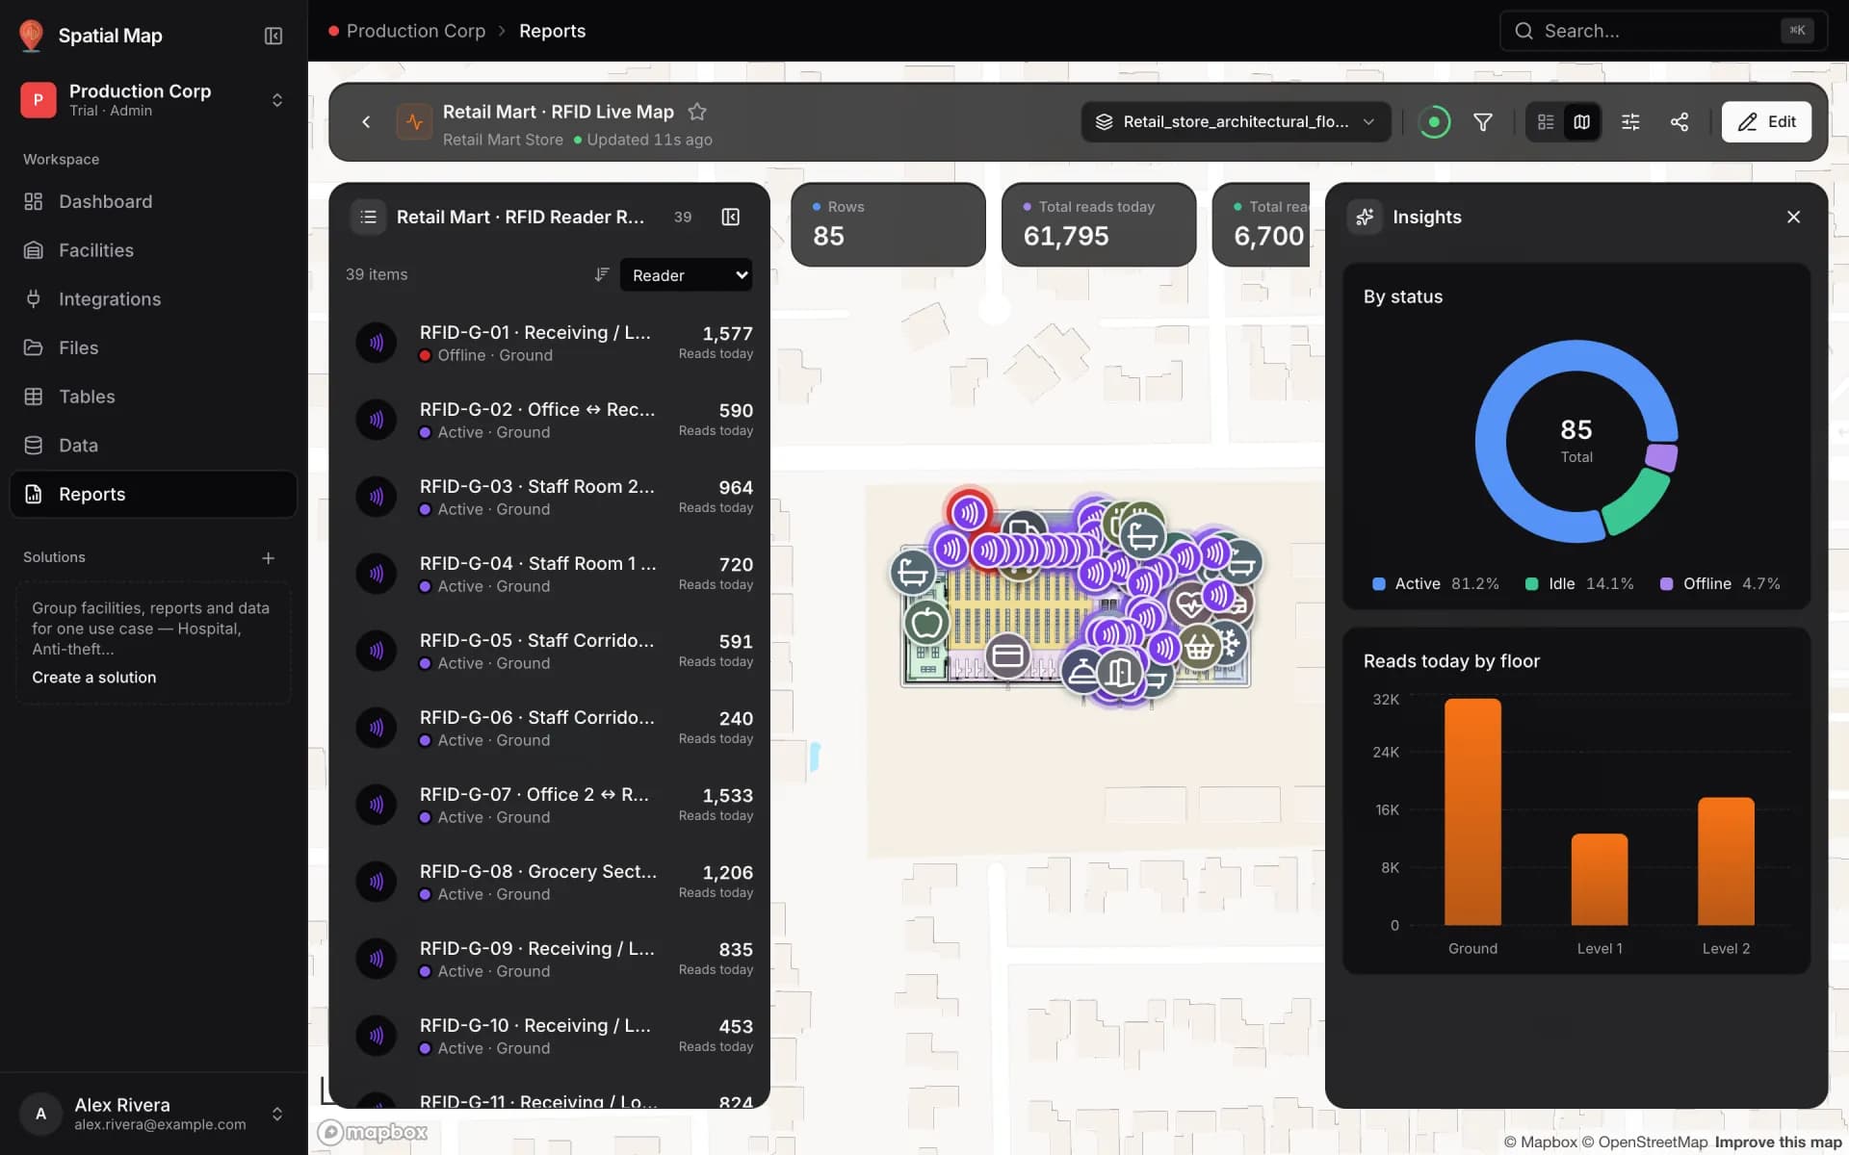Toggle Offline status in the legend
The height and width of the screenshot is (1155, 1849).
tap(1720, 584)
